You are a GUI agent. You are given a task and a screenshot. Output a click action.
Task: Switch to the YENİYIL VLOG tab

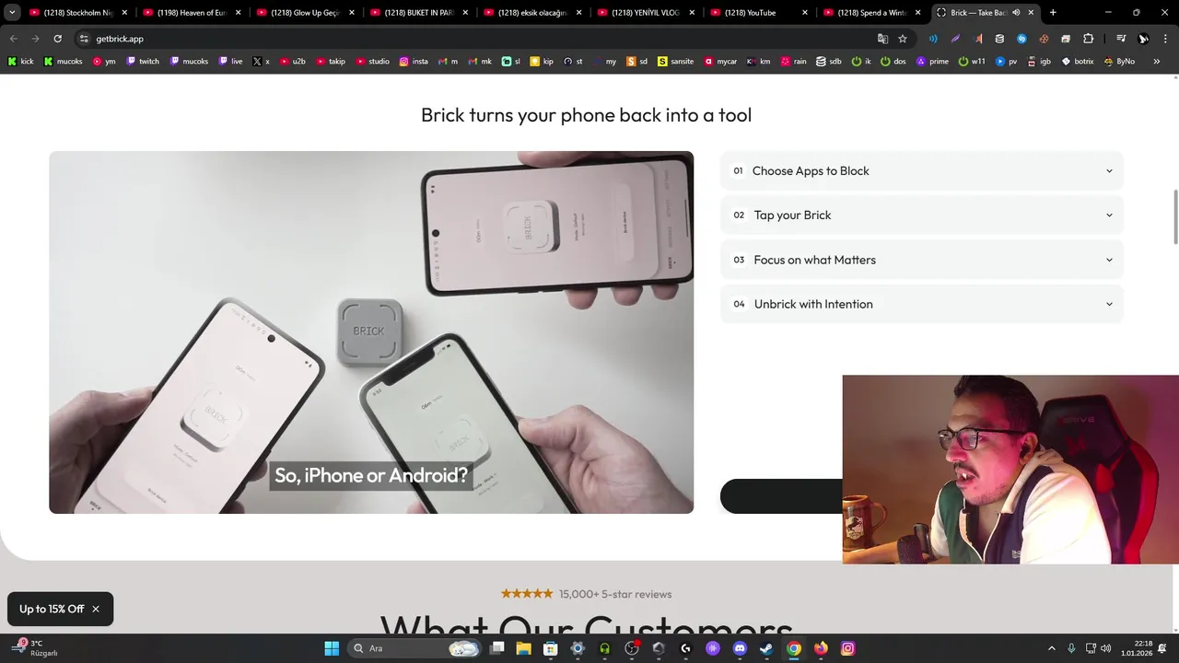pos(645,13)
